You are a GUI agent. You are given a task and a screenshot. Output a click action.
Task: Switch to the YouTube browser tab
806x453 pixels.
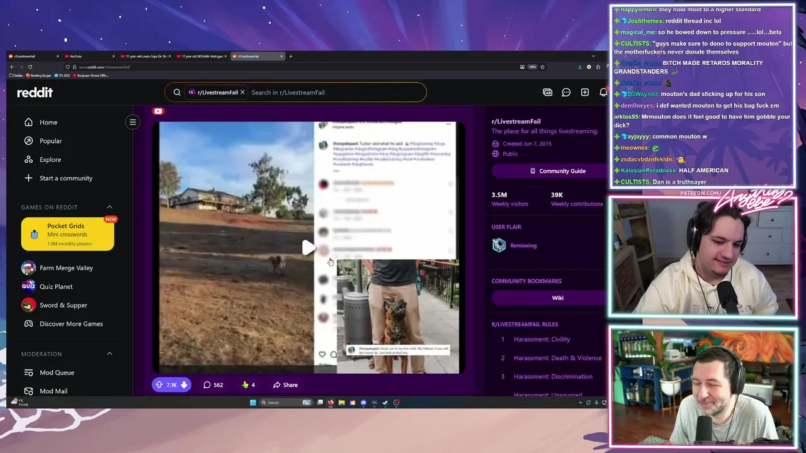[x=88, y=57]
